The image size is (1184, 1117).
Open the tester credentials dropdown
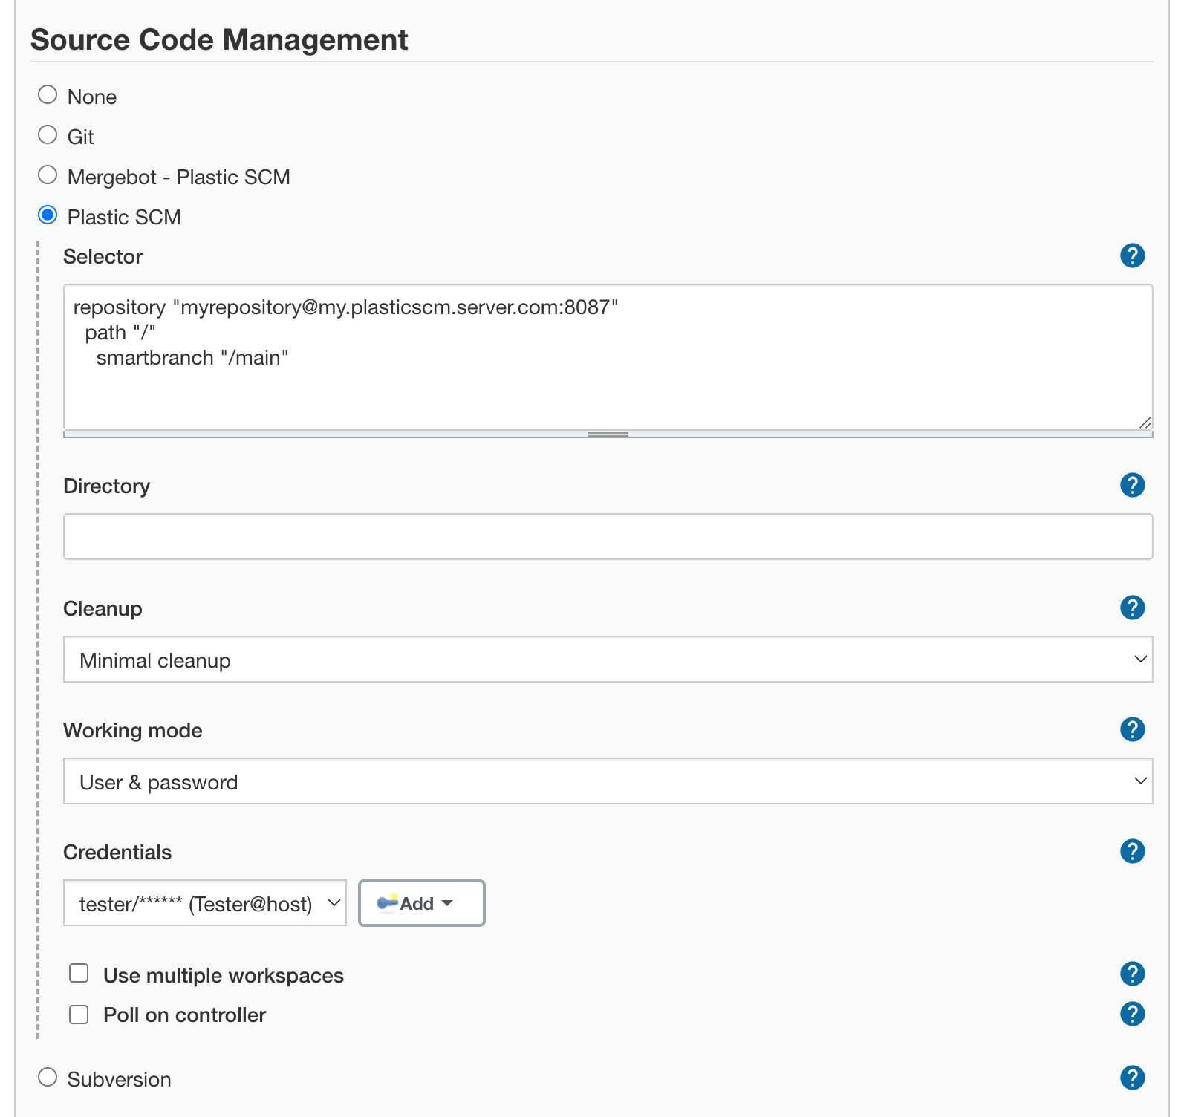coord(205,903)
